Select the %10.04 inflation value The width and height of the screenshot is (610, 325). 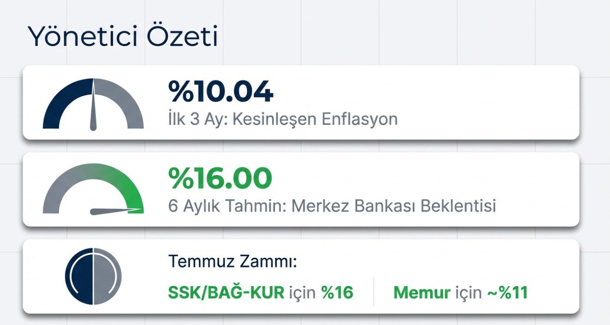click(221, 92)
